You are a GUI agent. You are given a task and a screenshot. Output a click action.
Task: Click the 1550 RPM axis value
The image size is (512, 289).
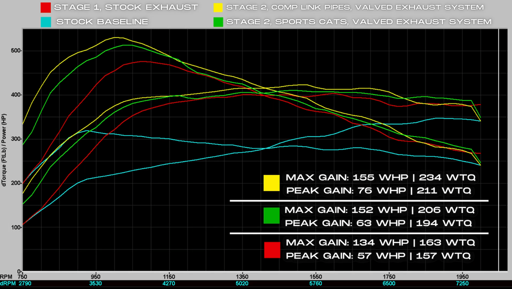[315, 277]
